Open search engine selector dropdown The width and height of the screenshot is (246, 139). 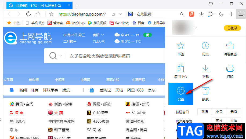(x=134, y=14)
